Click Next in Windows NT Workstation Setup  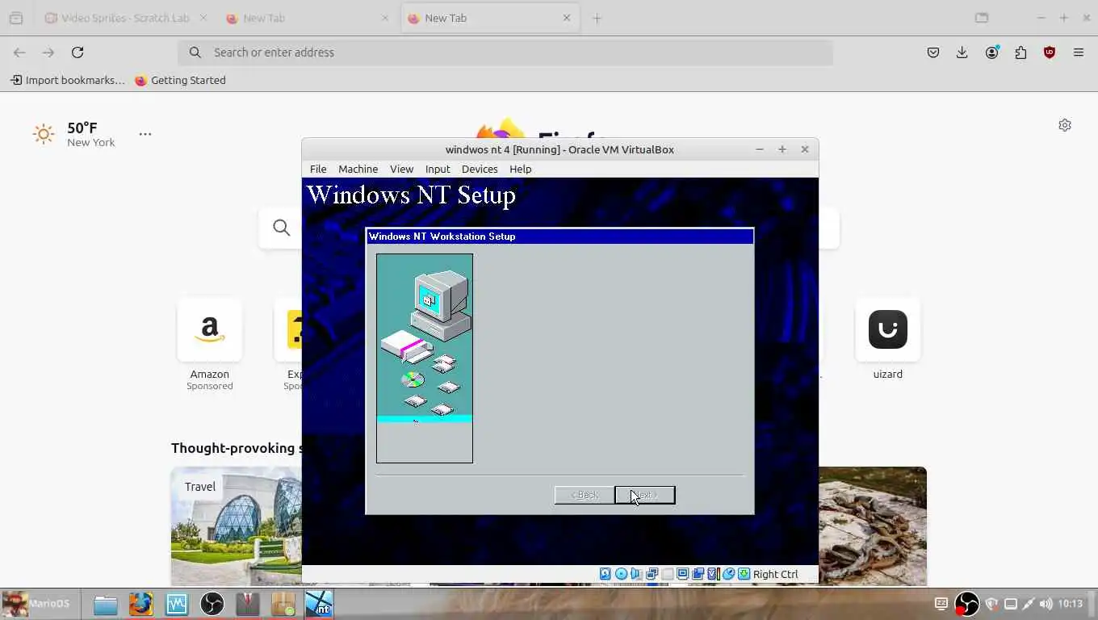pos(645,495)
